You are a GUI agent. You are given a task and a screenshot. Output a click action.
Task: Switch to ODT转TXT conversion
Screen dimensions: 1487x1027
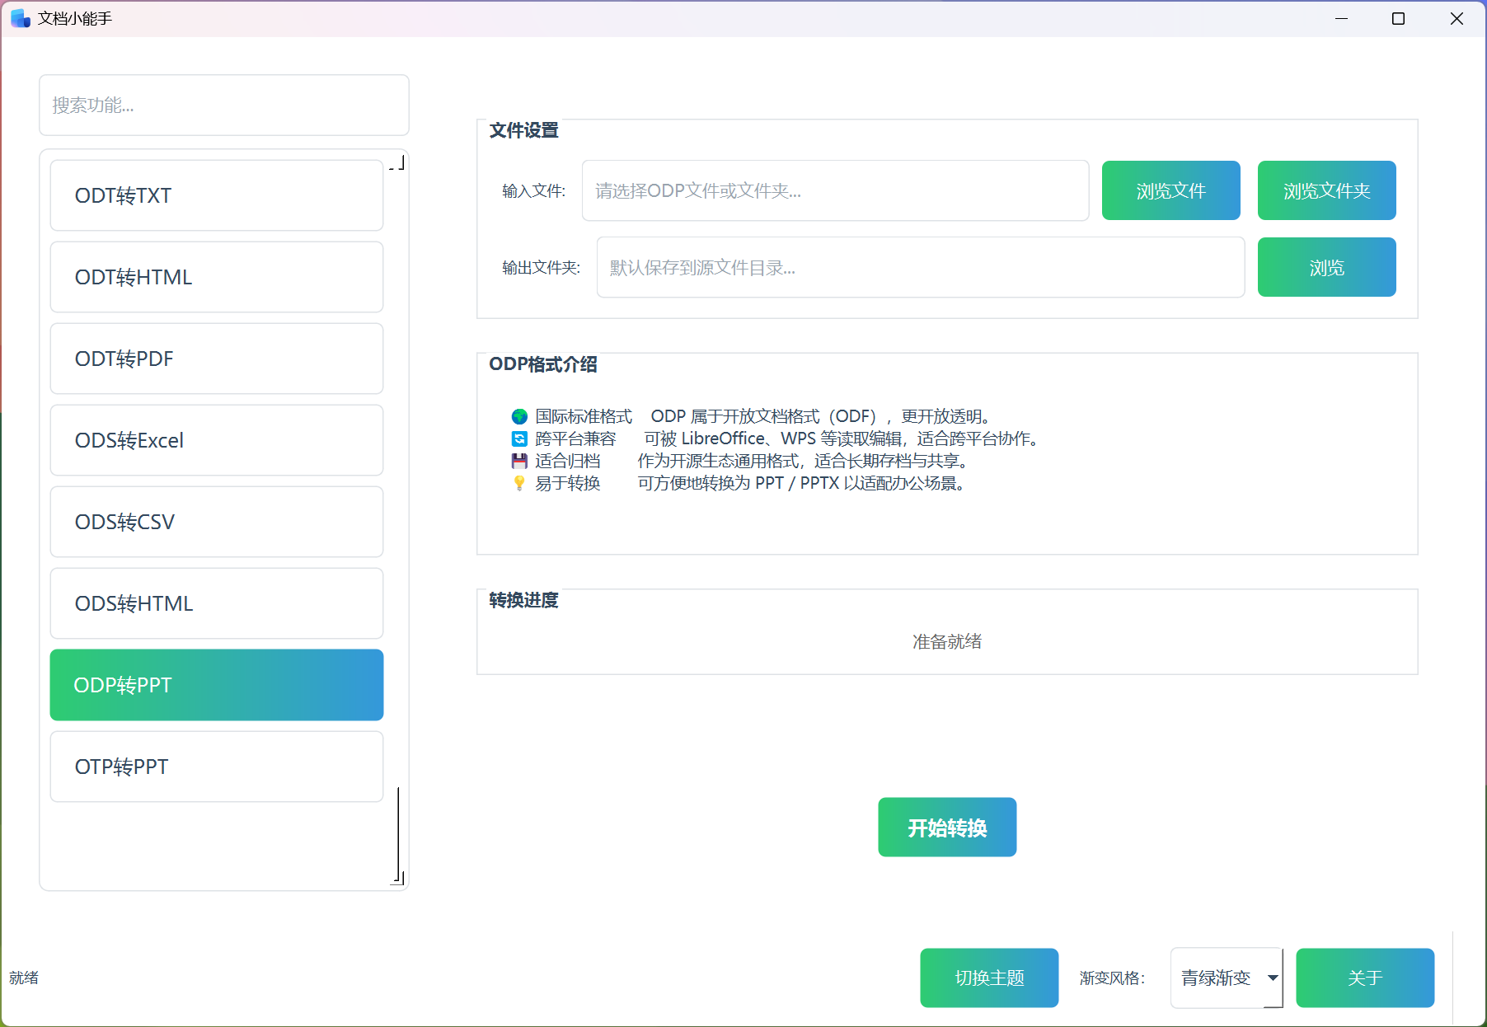[x=216, y=195]
